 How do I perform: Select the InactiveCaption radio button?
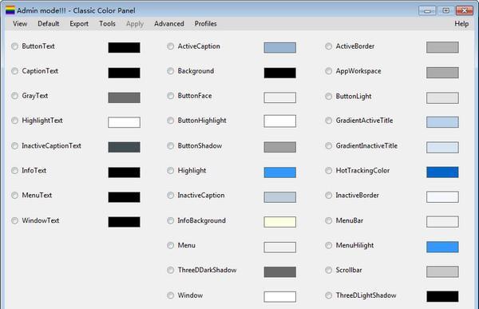point(171,195)
